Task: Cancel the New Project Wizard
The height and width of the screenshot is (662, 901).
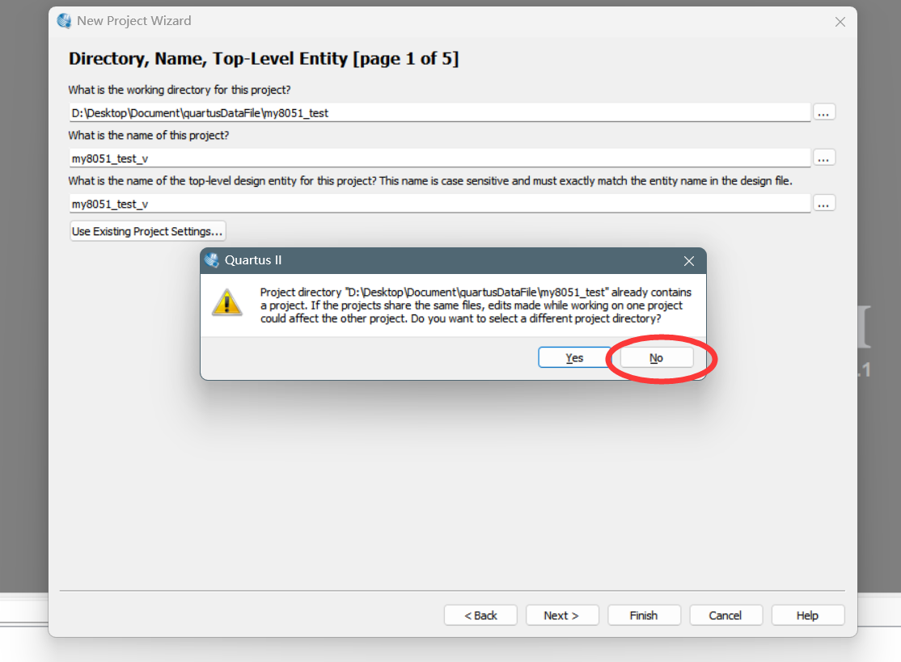Action: pyautogui.click(x=725, y=615)
